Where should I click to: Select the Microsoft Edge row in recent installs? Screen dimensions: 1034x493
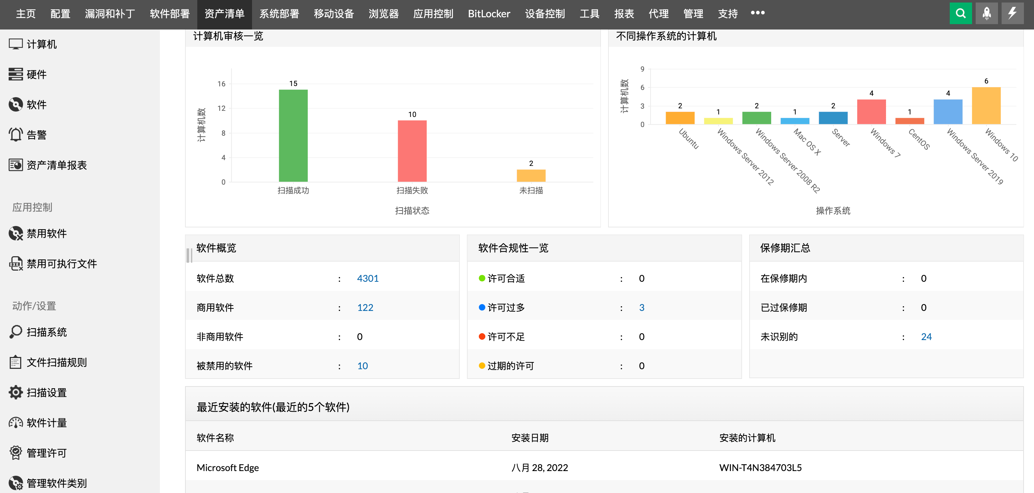(228, 467)
